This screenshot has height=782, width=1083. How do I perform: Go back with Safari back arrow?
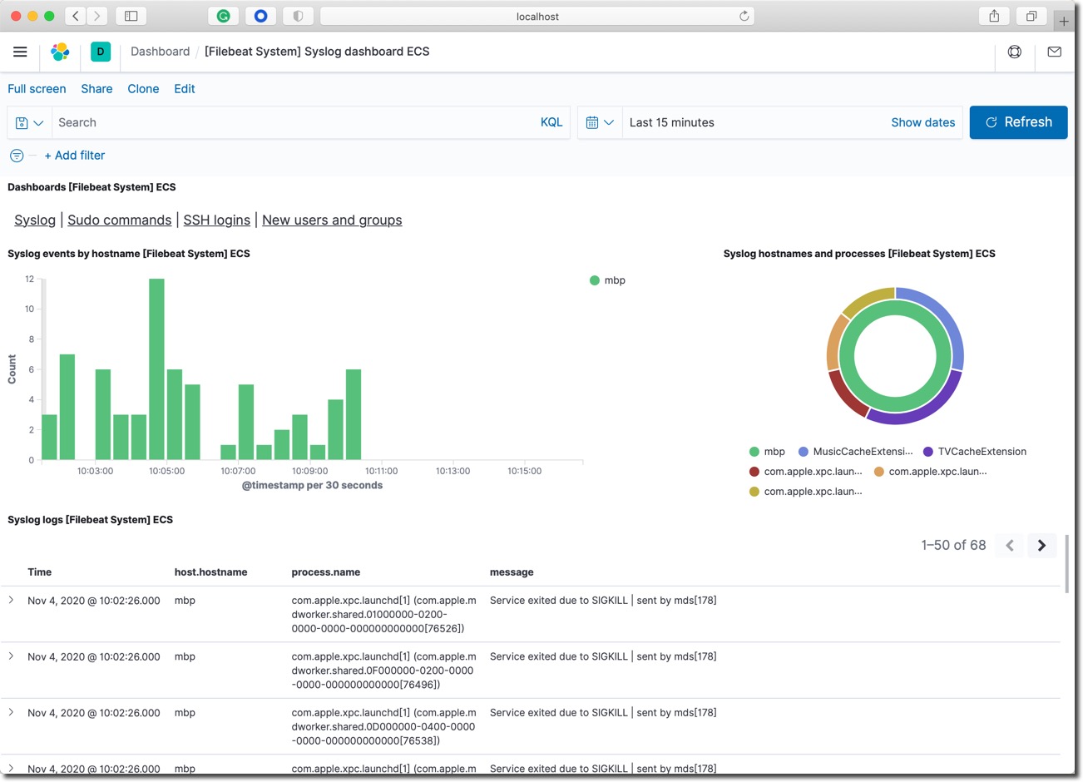76,16
